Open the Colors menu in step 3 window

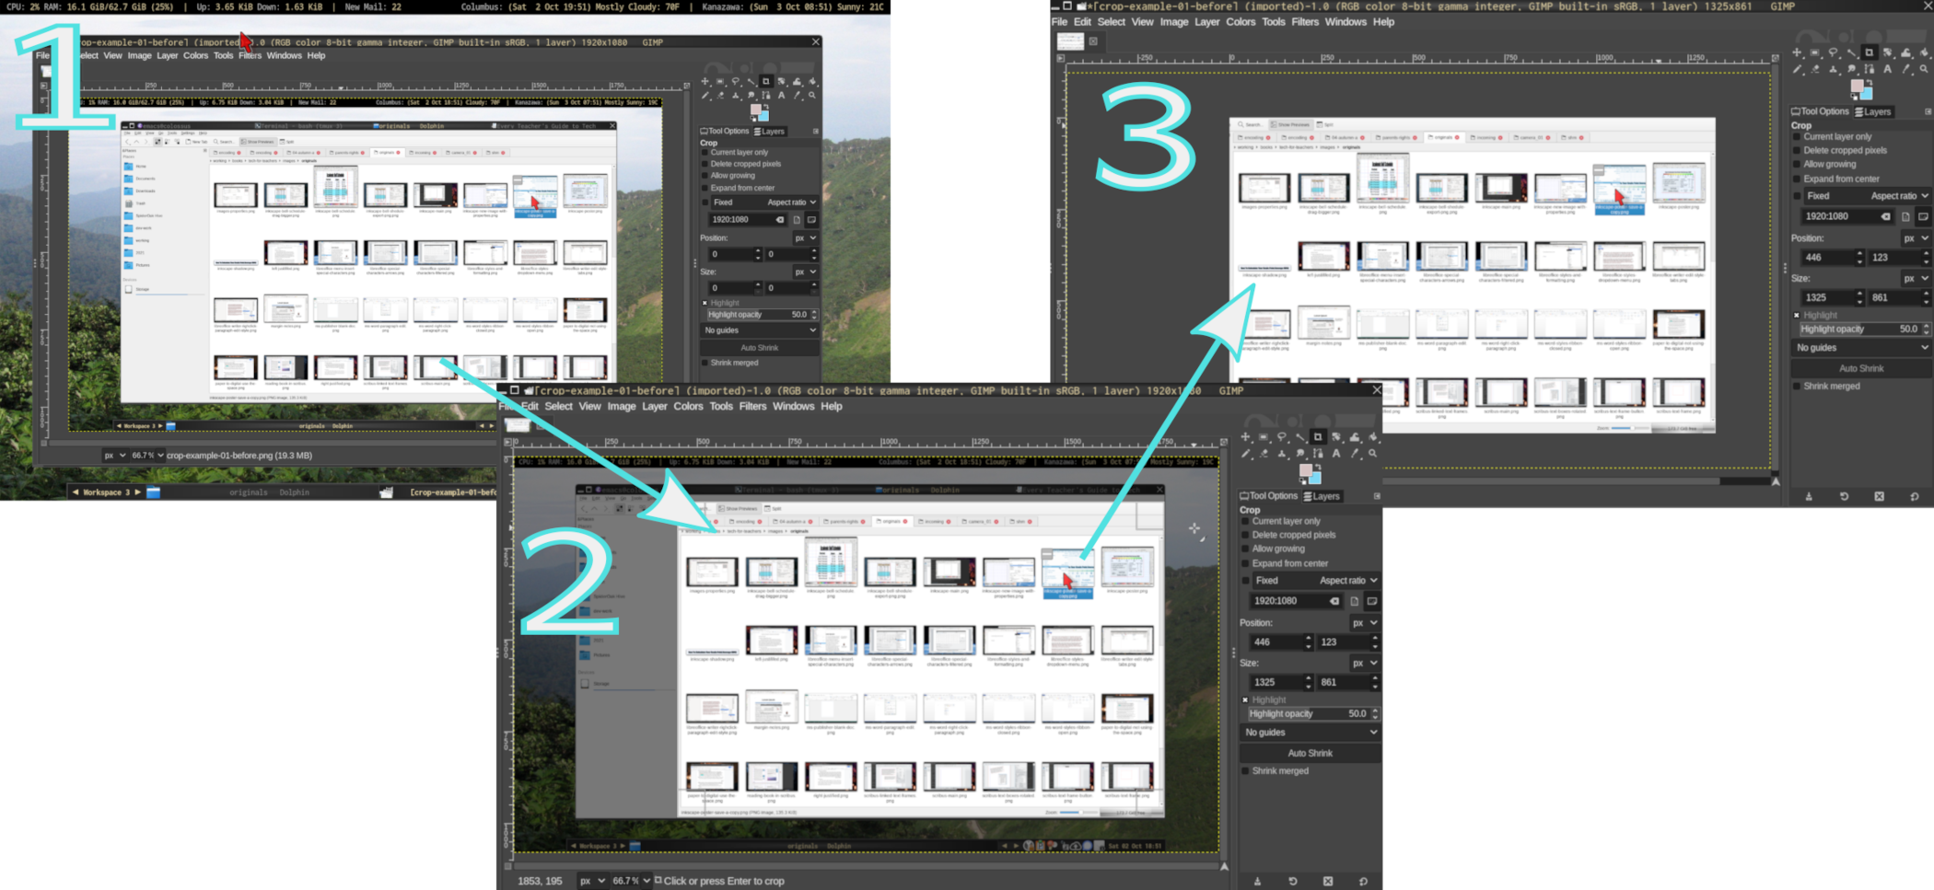[x=1241, y=22]
